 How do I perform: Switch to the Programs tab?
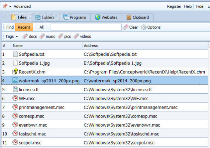(x=75, y=17)
